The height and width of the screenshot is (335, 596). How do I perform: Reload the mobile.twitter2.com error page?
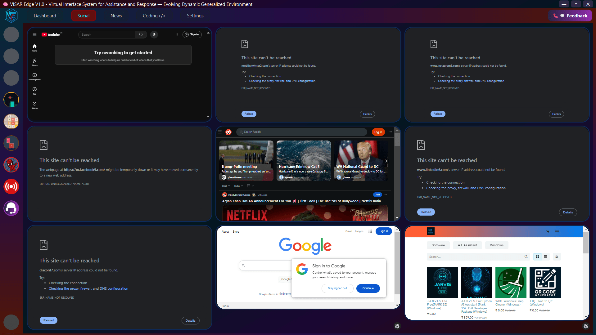coord(249,114)
